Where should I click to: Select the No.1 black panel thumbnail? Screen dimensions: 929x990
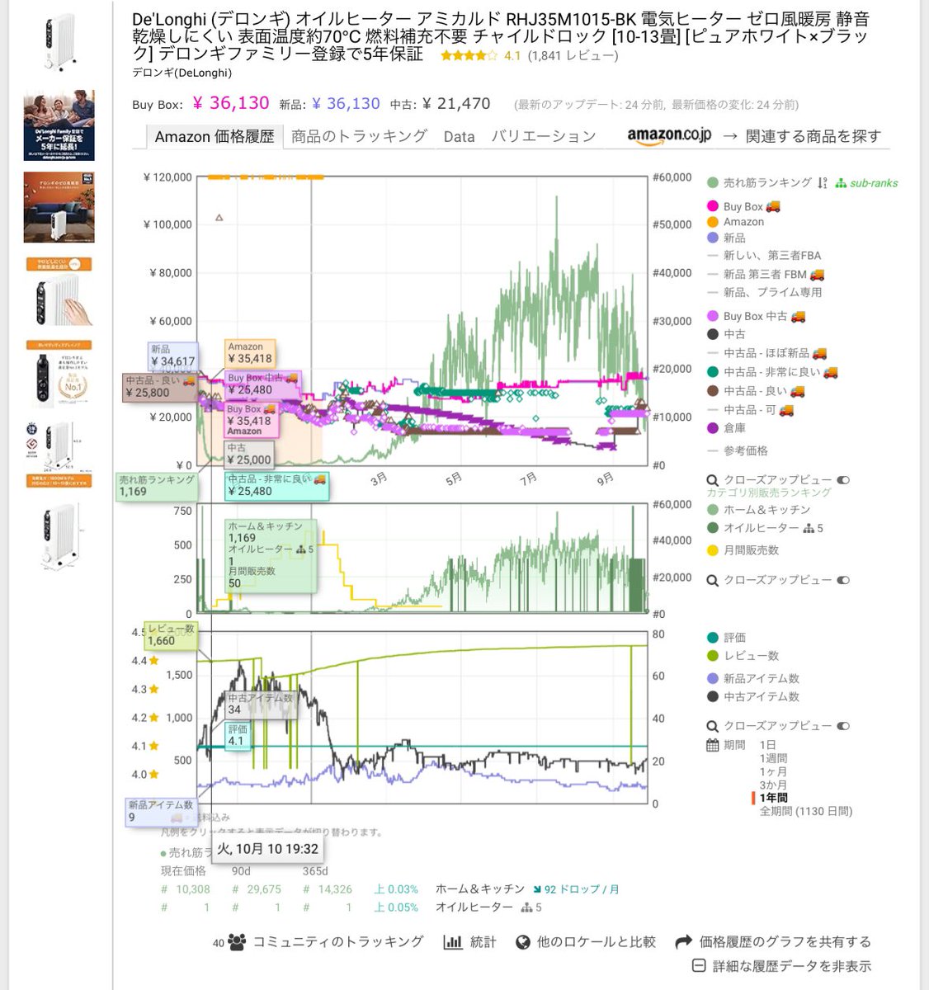pyautogui.click(x=59, y=375)
